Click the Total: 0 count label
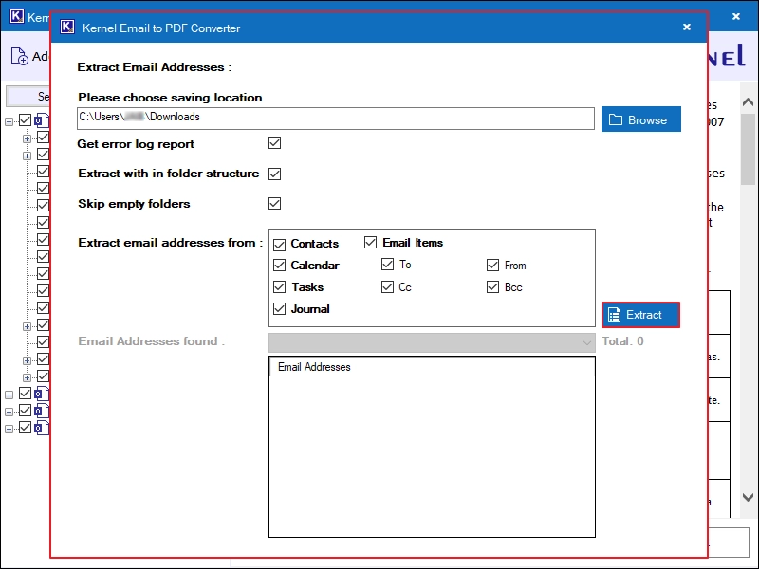Viewport: 759px width, 569px height. point(623,341)
